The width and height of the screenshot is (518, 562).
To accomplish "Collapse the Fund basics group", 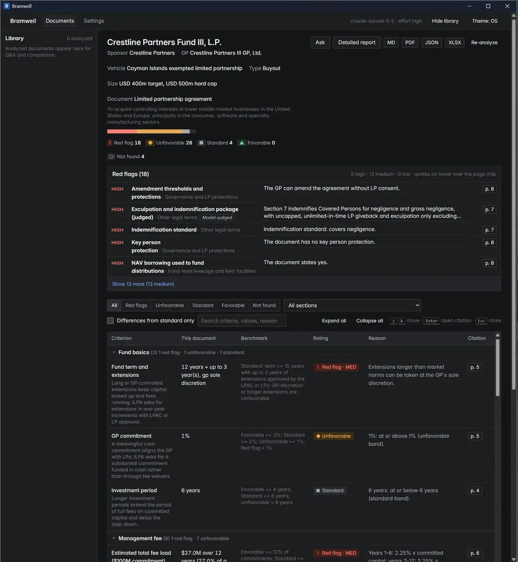I will point(114,352).
